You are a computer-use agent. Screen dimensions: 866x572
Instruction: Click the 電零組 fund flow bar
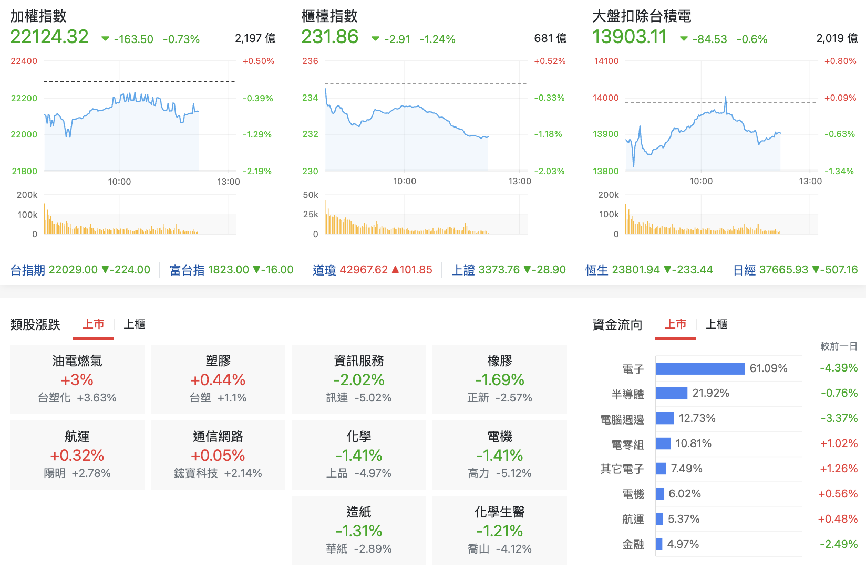[663, 443]
